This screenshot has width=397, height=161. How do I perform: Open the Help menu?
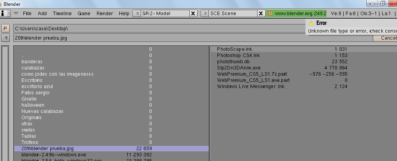coord(124,13)
